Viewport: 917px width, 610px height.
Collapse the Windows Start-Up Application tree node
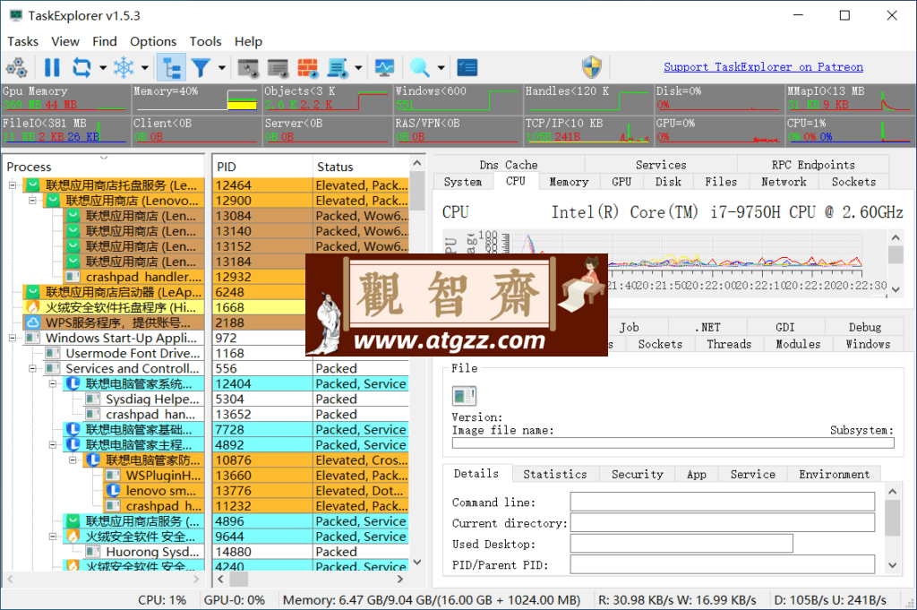tap(13, 338)
